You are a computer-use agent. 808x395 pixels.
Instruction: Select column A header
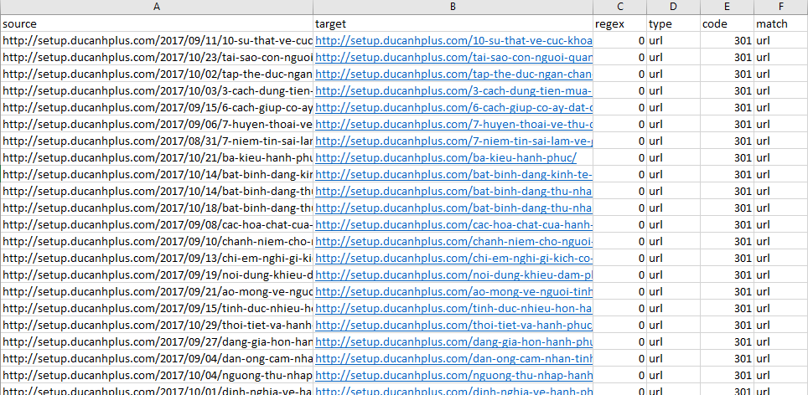point(157,7)
